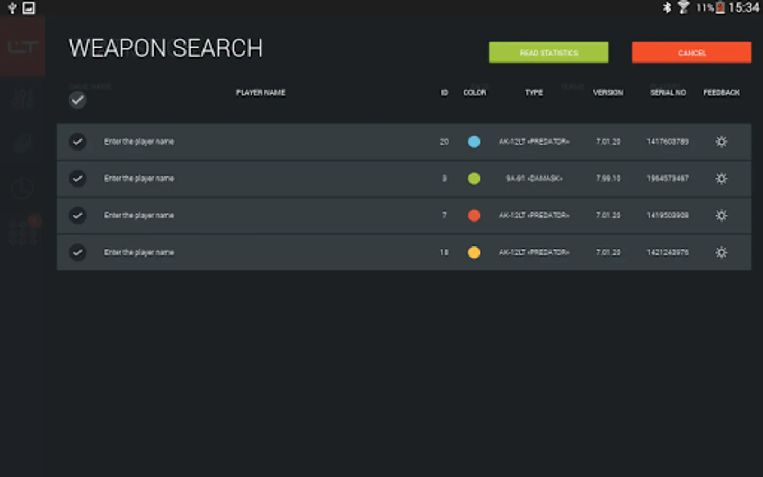Uncheck the checkbox for the green weapon row
Image resolution: width=763 pixels, height=477 pixels.
tap(78, 179)
